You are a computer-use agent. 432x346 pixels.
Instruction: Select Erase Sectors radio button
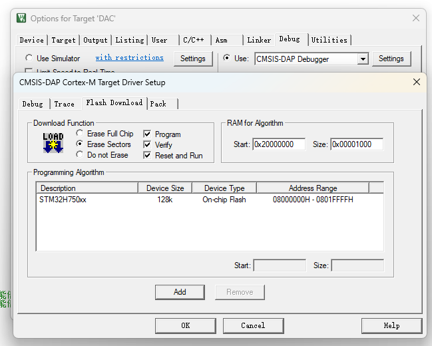pos(80,144)
